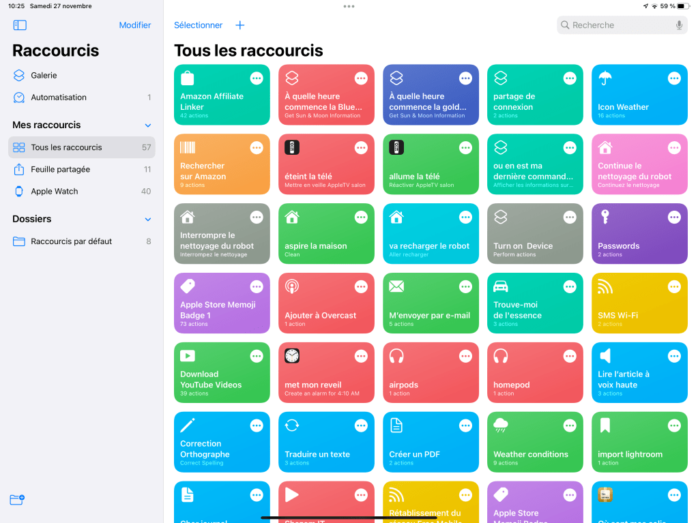The image size is (698, 523).
Task: Click the Recherche search field
Action: click(614, 25)
